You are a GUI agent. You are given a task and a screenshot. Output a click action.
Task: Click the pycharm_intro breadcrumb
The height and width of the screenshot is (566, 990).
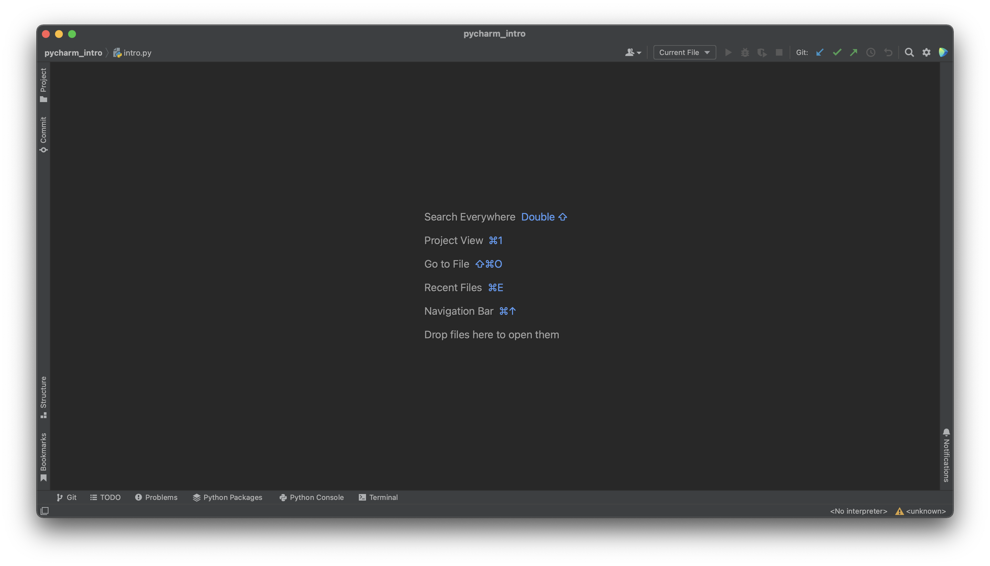tap(73, 52)
